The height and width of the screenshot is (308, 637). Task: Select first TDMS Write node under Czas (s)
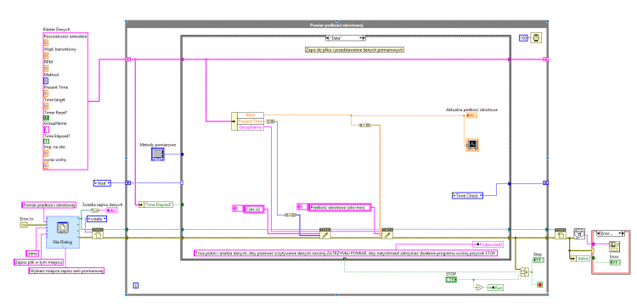325,233
